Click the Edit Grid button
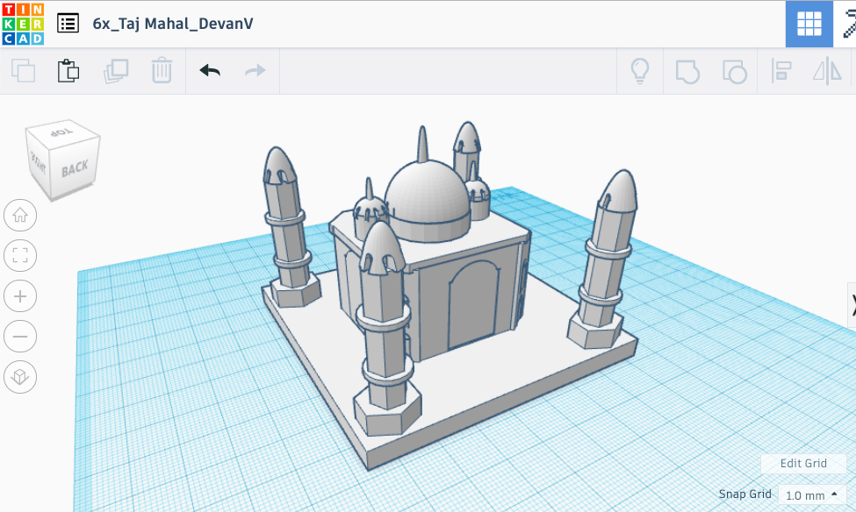The width and height of the screenshot is (856, 512). [x=803, y=463]
